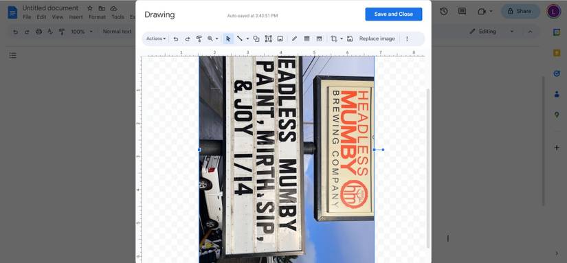Activate the paint format tool in Drawing

click(199, 38)
